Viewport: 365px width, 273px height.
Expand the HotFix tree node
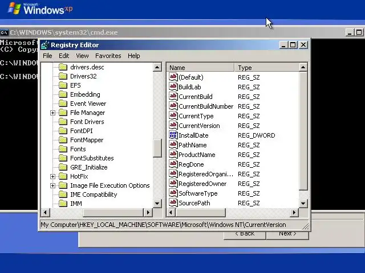52,176
